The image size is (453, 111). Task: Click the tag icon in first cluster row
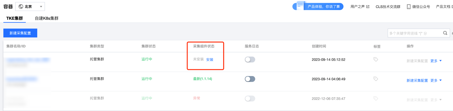coord(376,60)
